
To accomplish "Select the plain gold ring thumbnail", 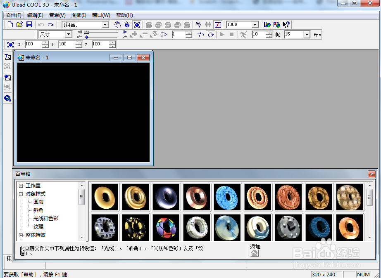I will pyautogui.click(x=105, y=197).
